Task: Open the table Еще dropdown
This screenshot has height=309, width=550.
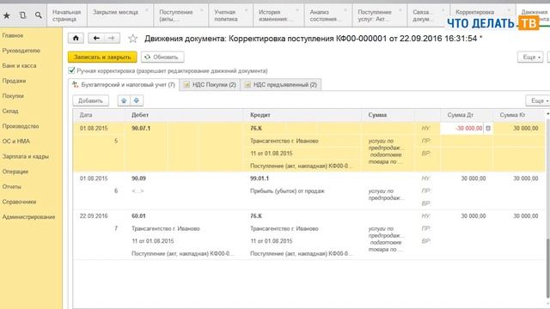Action: [x=538, y=100]
